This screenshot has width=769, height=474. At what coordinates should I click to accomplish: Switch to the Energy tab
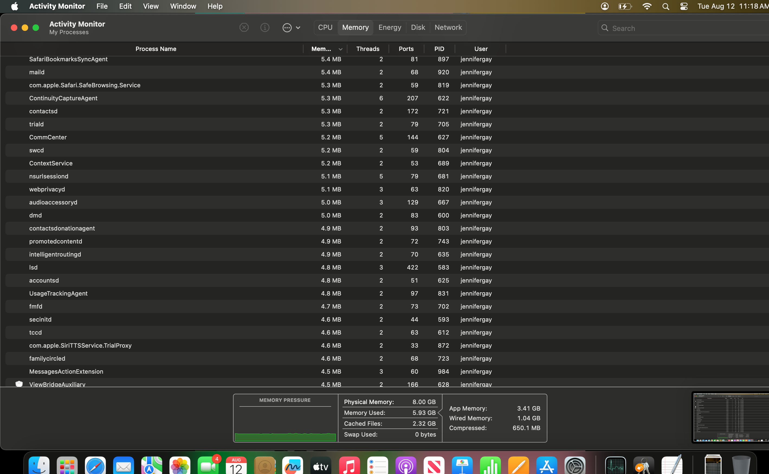tap(389, 28)
